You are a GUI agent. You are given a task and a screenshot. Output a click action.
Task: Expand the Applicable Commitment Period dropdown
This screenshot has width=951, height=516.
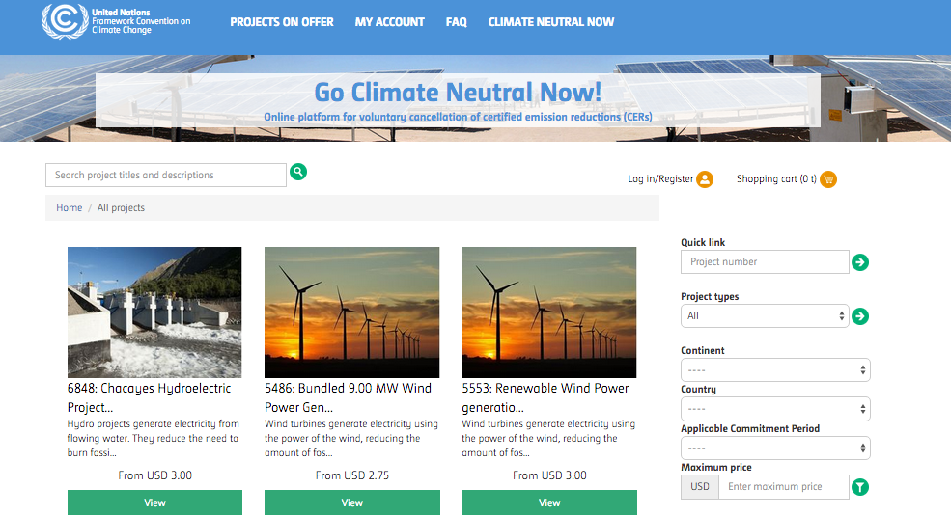point(775,448)
